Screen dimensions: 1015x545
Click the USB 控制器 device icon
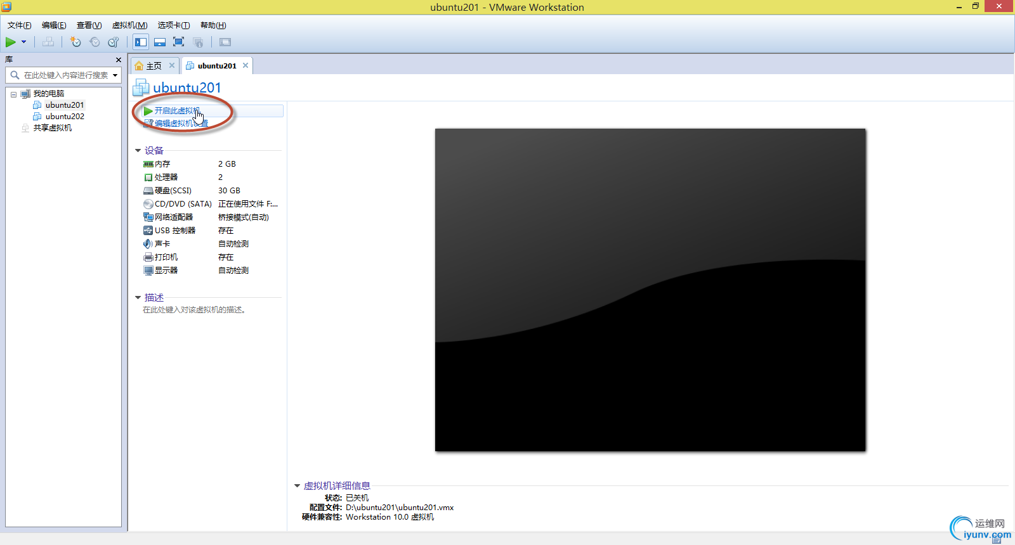pyautogui.click(x=148, y=231)
